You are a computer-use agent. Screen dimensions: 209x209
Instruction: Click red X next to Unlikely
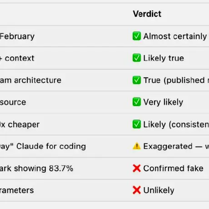tap(137, 190)
